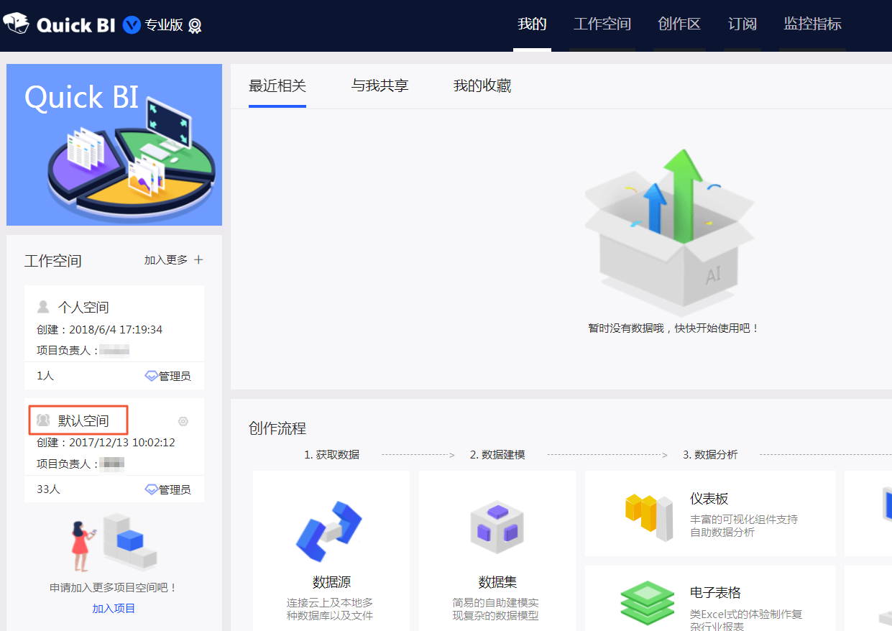Click the Quick BI logo icon

(x=17, y=24)
